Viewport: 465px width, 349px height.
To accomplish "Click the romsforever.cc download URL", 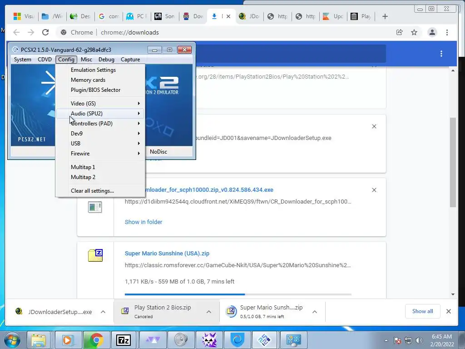I will click(238, 265).
